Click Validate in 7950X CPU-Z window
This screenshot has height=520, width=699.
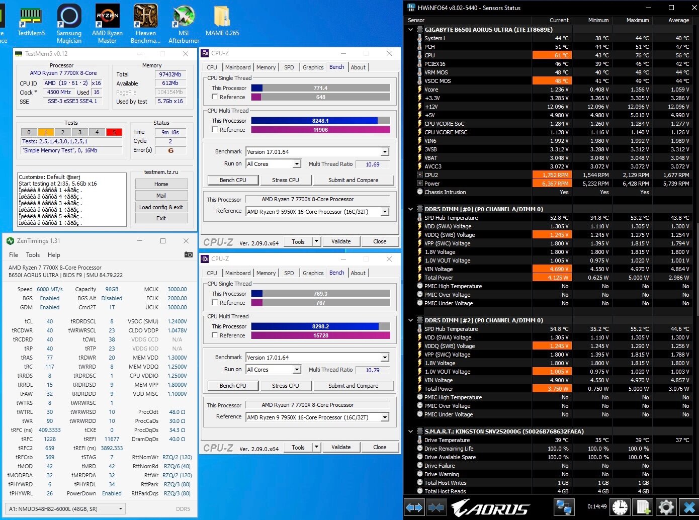(x=341, y=447)
